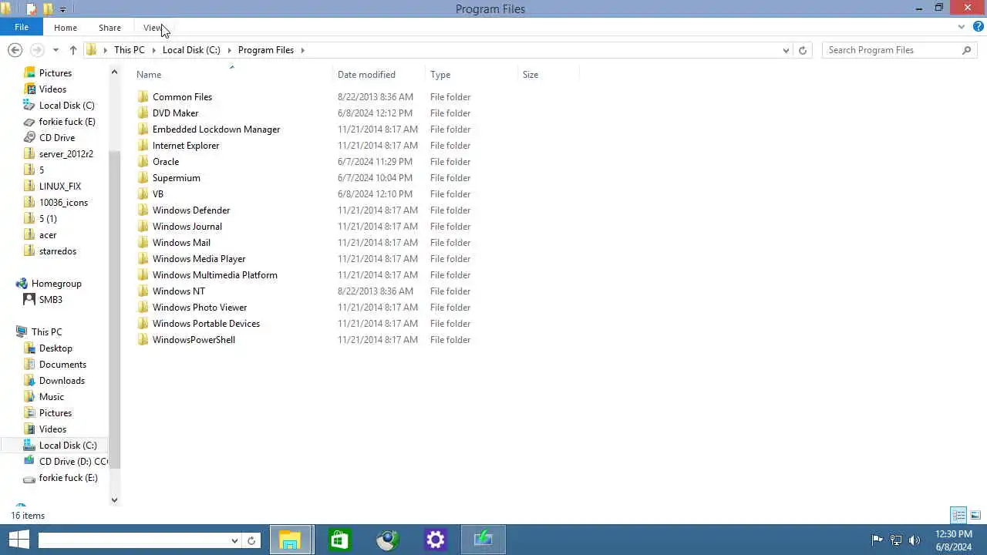The width and height of the screenshot is (987, 555).
Task: Launch the Store app from taskbar
Action: point(339,540)
